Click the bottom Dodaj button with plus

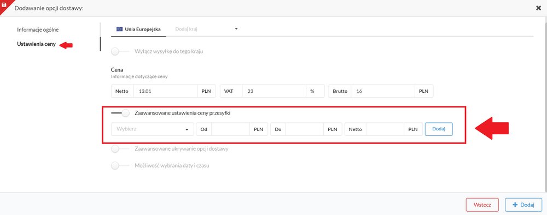pyautogui.click(x=523, y=205)
